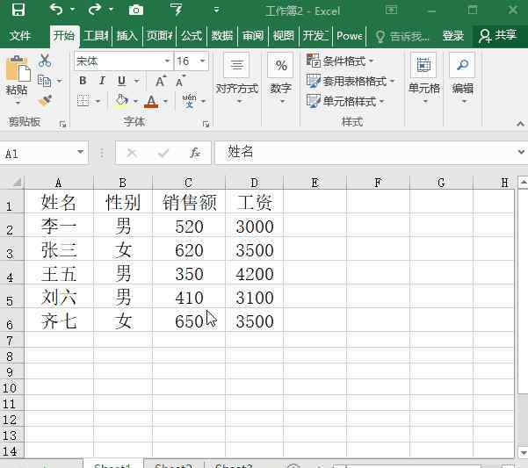Open Clipboard dialog launcher

(x=62, y=124)
